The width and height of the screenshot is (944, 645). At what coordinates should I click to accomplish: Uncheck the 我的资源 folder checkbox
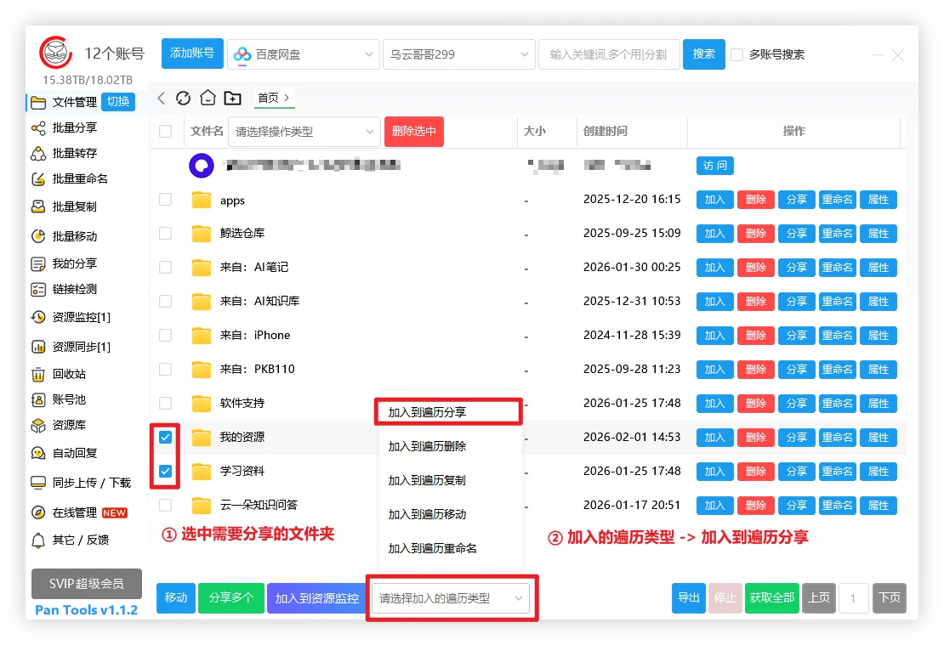(166, 438)
